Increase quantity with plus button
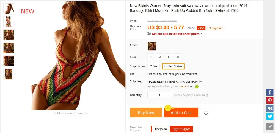275x133 pixels. tap(169, 95)
